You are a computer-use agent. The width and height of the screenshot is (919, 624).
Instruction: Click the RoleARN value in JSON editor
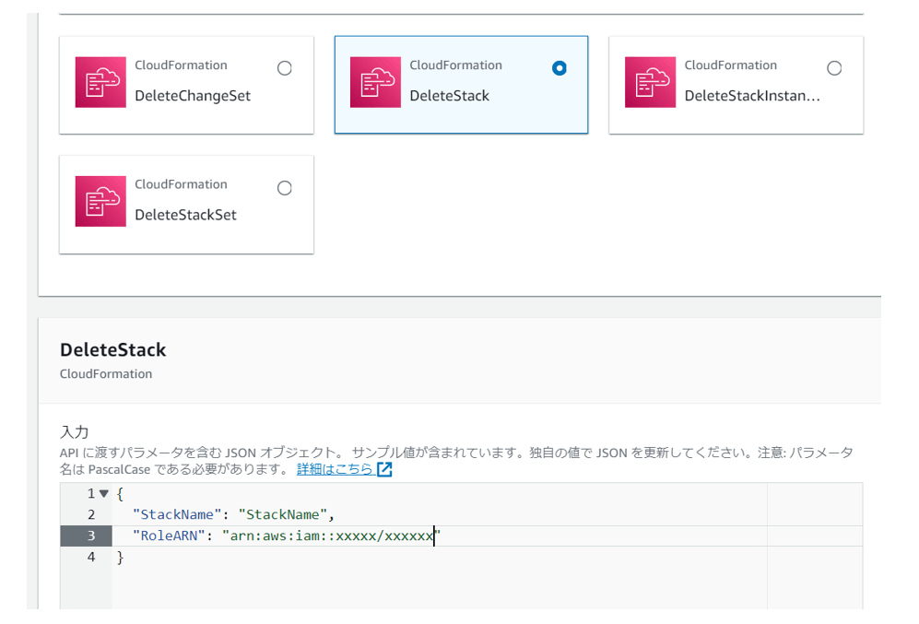[x=331, y=536]
